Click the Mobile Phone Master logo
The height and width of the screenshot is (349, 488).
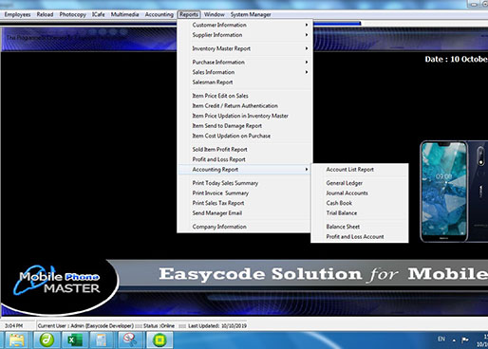(57, 281)
